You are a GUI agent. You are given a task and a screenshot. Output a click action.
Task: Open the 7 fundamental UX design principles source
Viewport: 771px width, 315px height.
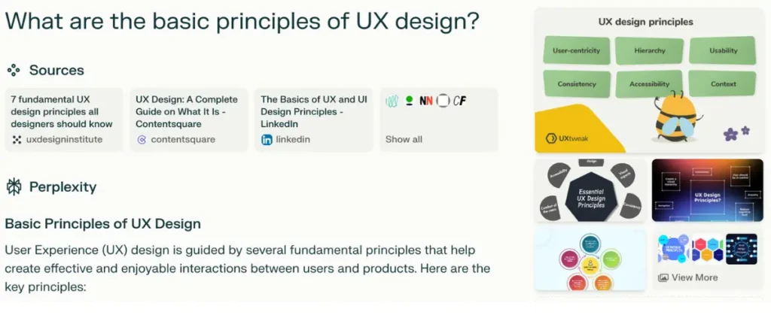coord(64,120)
